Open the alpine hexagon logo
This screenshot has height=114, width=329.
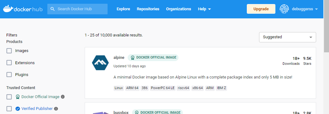click(x=100, y=63)
